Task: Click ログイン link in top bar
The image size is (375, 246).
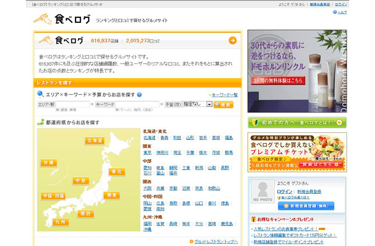Action: click(341, 4)
